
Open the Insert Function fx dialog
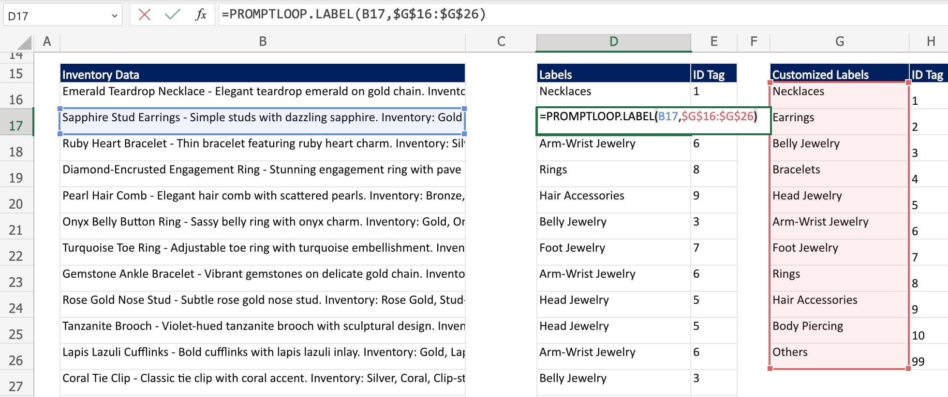[200, 14]
